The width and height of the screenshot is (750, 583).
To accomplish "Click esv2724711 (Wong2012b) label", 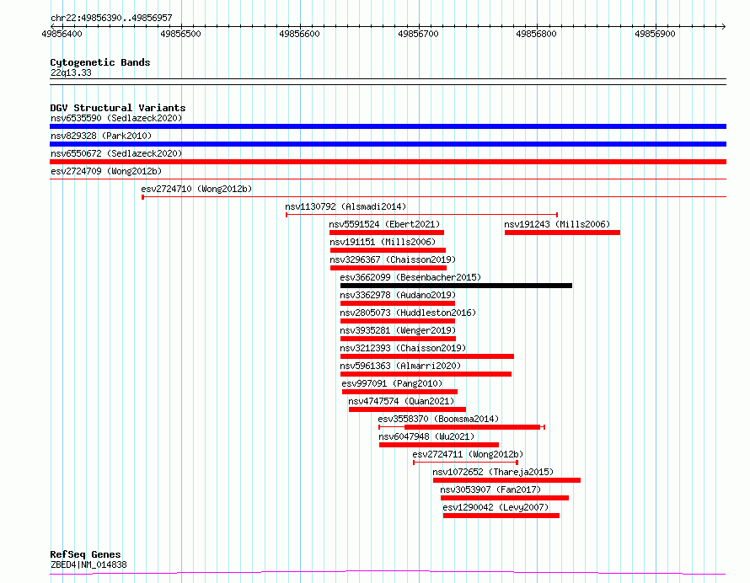I will tap(468, 454).
